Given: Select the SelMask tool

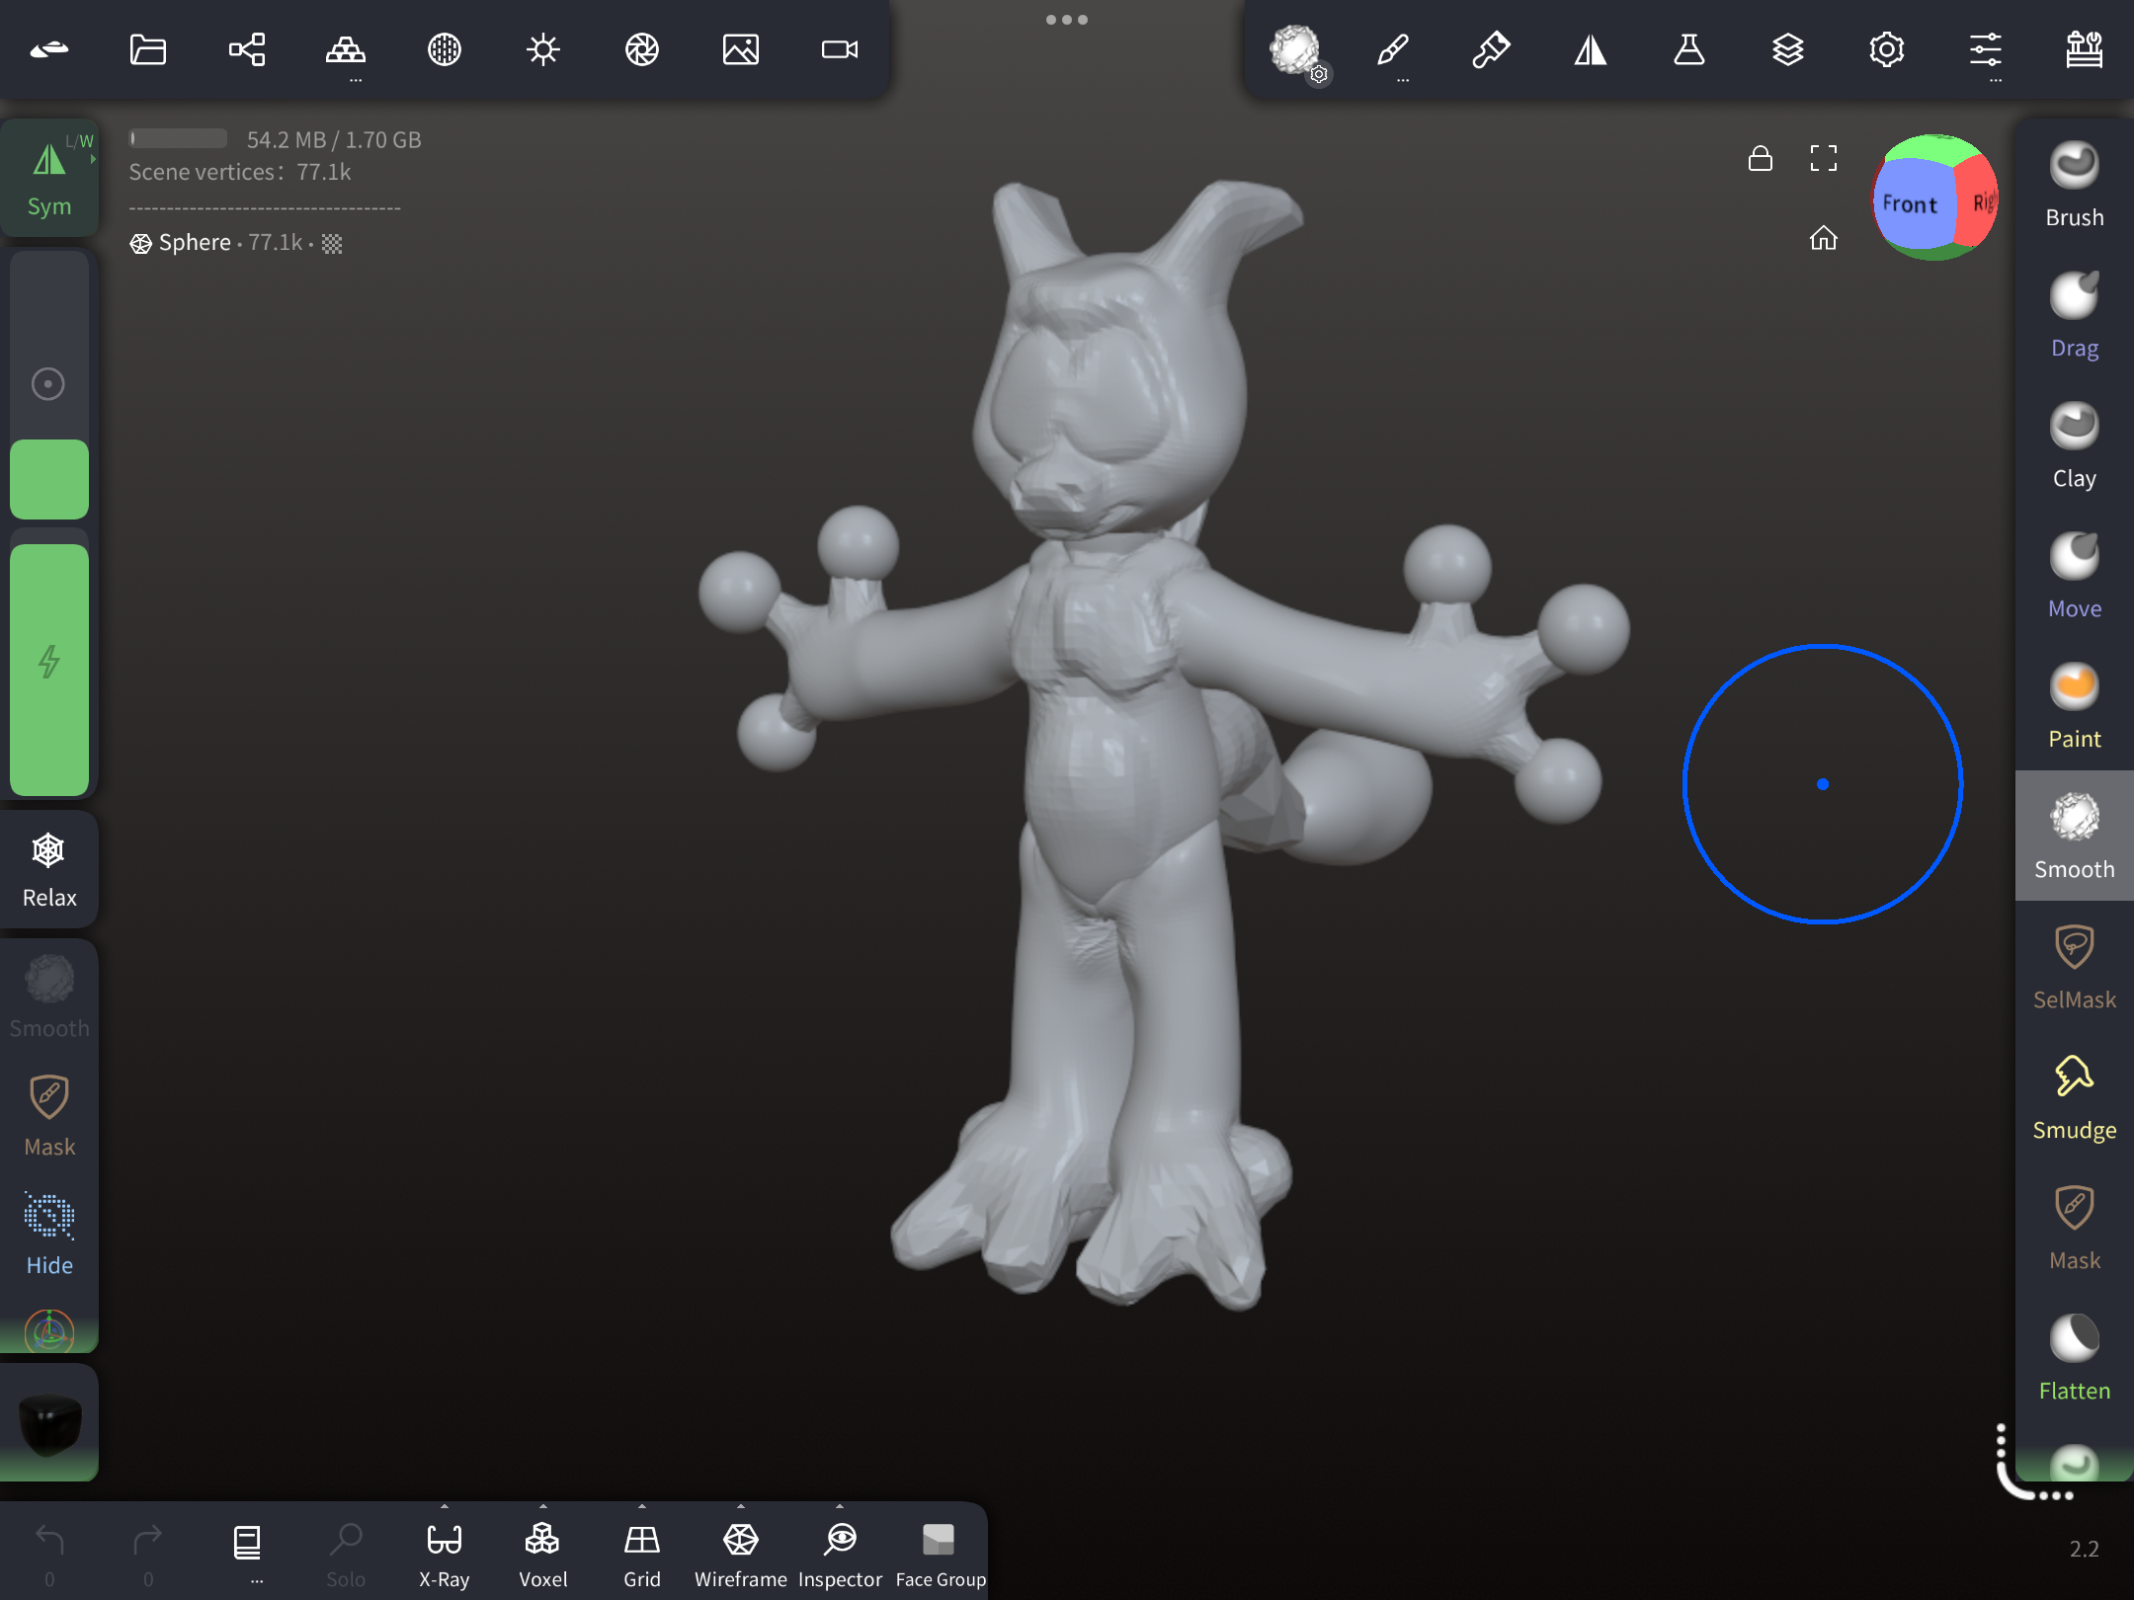Looking at the screenshot, I should (2074, 968).
